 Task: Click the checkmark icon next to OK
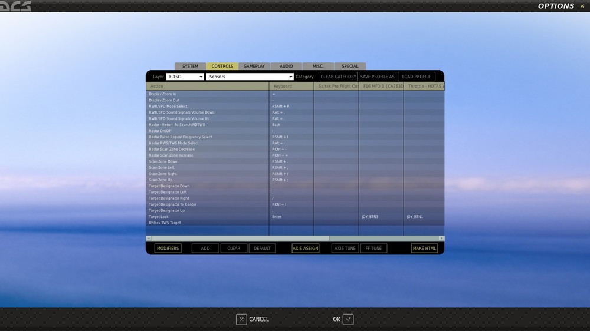pyautogui.click(x=348, y=319)
